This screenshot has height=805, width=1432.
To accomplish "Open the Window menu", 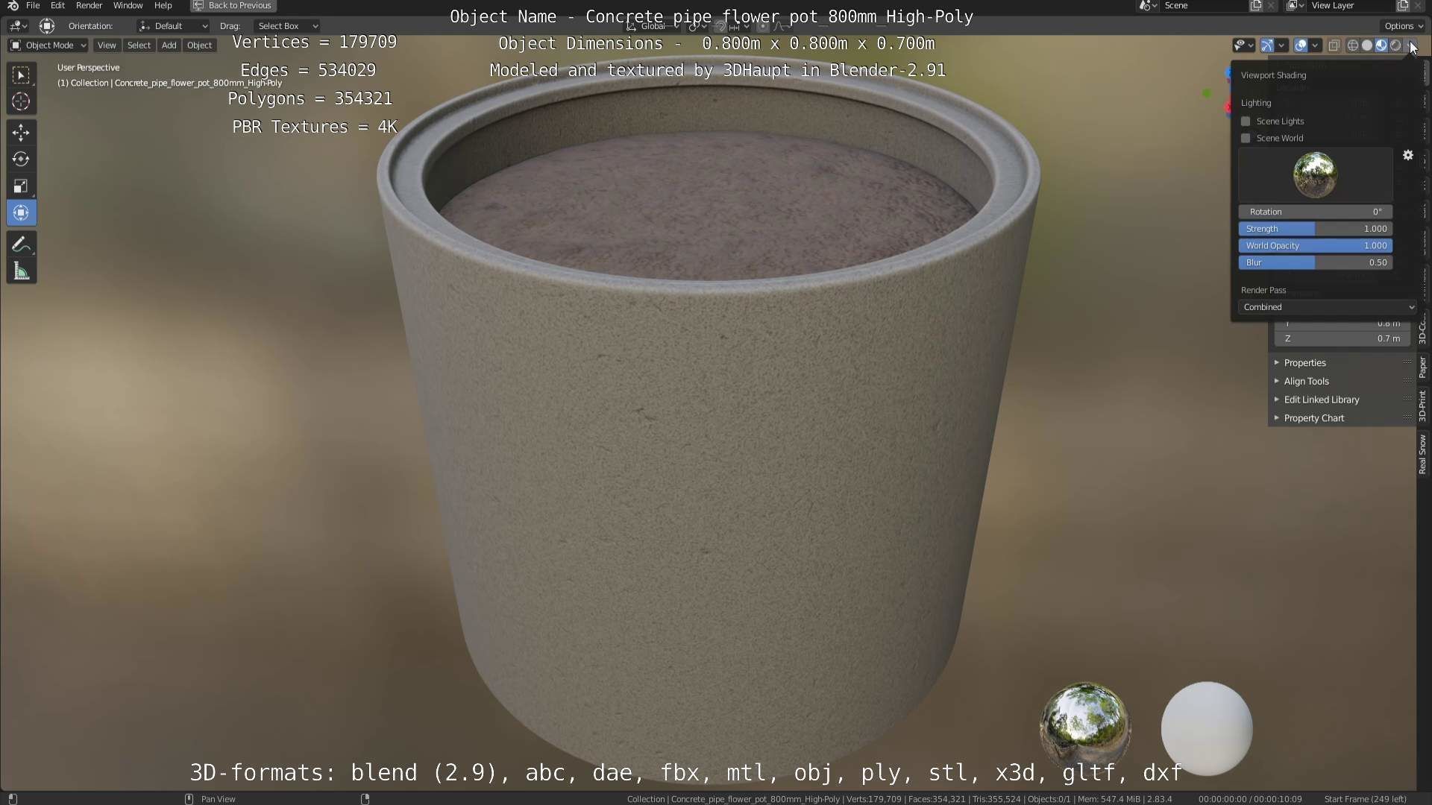I will pyautogui.click(x=128, y=5).
